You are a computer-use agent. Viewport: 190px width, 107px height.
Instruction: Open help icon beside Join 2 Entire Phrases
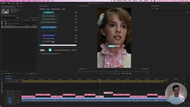[x=76, y=42]
